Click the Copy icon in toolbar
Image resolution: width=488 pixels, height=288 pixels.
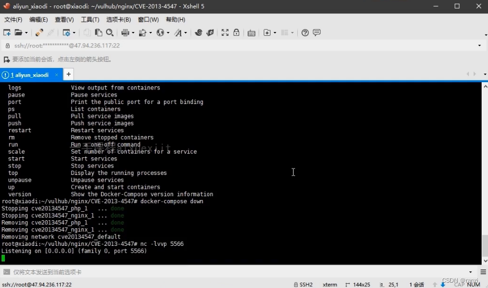tap(87, 33)
